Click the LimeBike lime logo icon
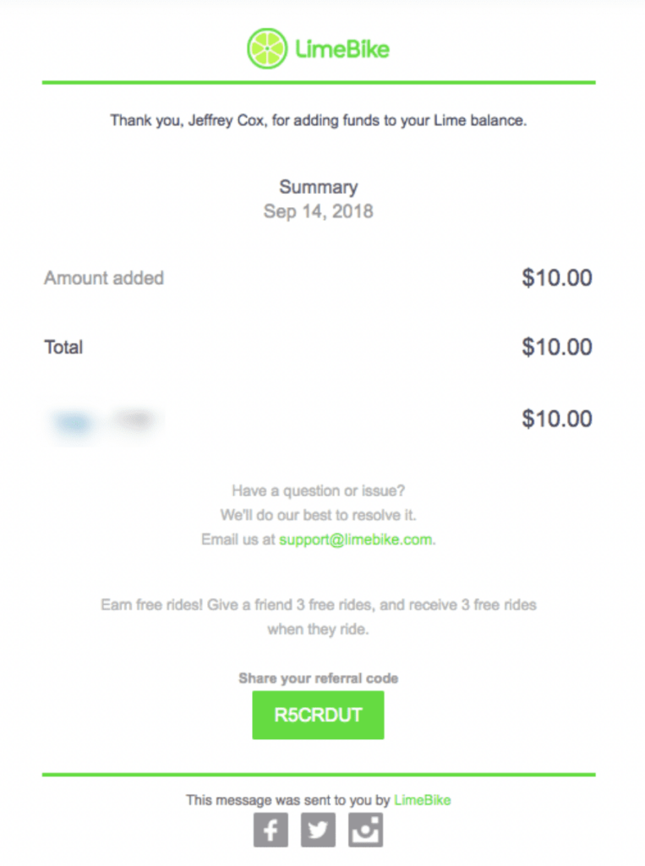Screen dimensions: 645x866 coord(267,48)
